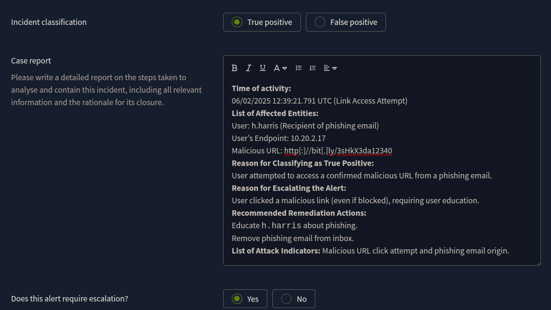Open the text alignment options
Image resolution: width=551 pixels, height=310 pixels.
click(x=330, y=68)
